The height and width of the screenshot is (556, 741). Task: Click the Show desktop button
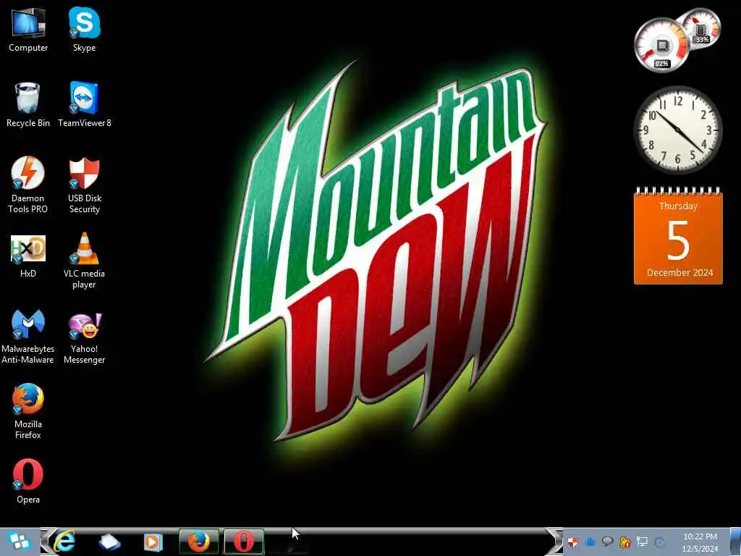pyautogui.click(x=735, y=542)
